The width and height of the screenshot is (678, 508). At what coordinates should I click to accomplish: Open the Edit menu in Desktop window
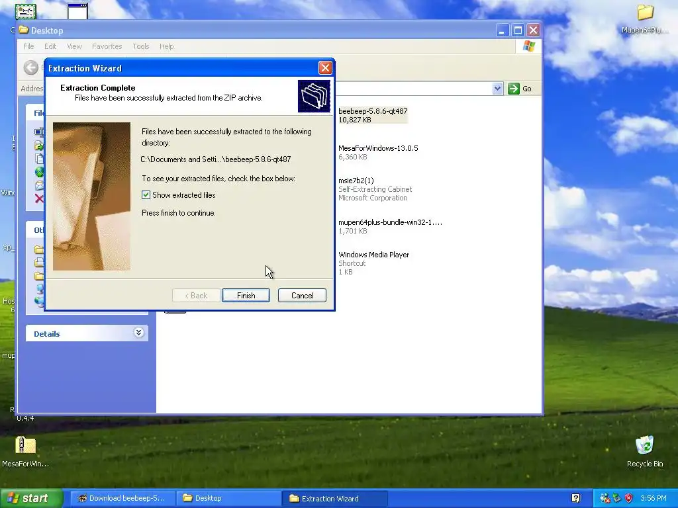click(x=50, y=46)
